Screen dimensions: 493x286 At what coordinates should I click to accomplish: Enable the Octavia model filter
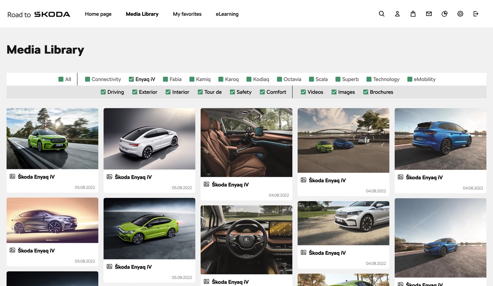[280, 79]
